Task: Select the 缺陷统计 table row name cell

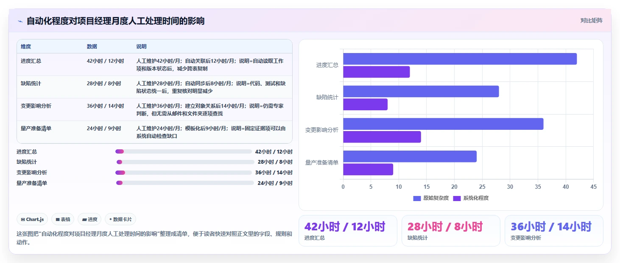Action: [31, 83]
